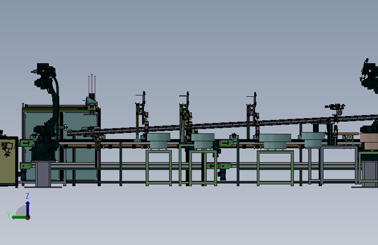Select the third vertical pick-and-place unit
378x245 pixels.
tap(252, 116)
